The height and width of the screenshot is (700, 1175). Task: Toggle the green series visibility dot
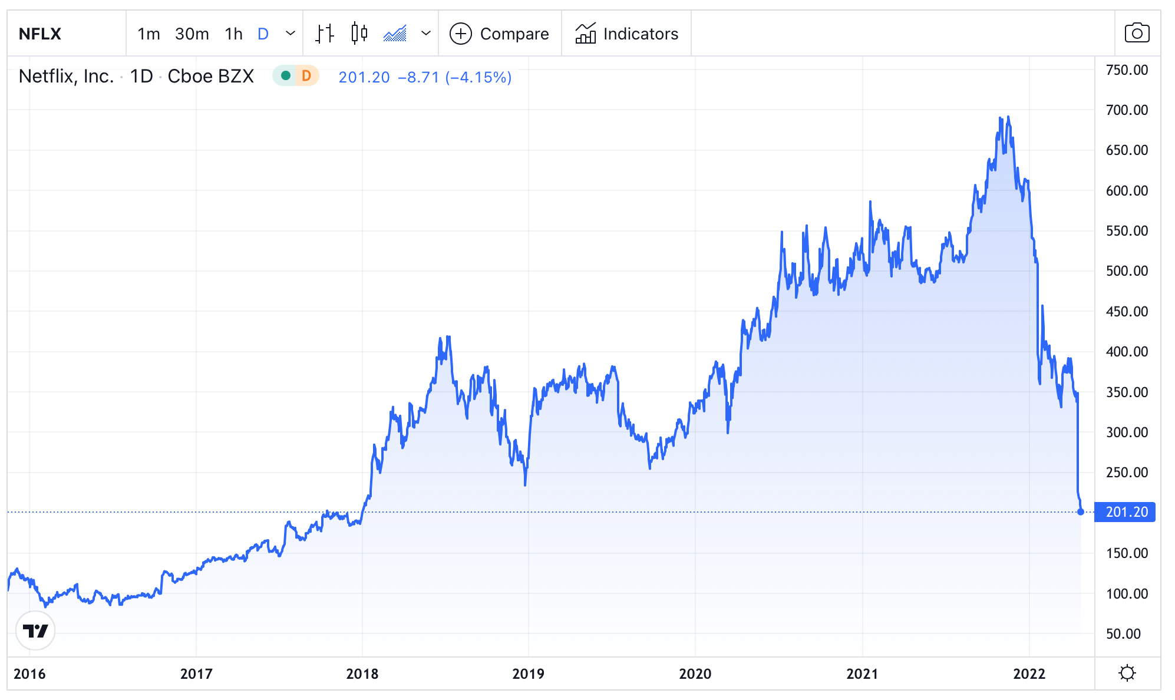click(x=285, y=76)
